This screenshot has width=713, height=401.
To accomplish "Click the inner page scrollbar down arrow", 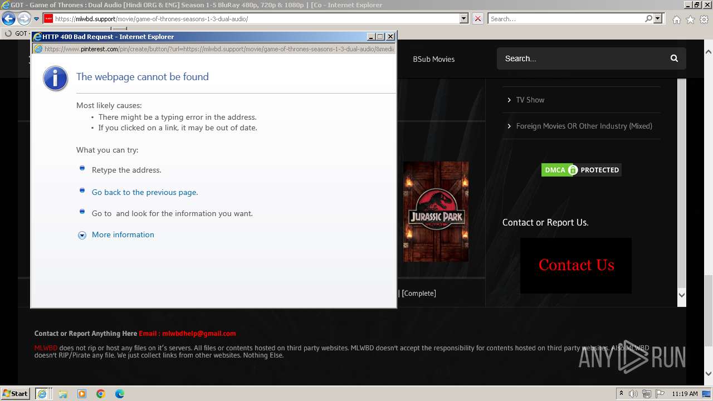I will (681, 295).
